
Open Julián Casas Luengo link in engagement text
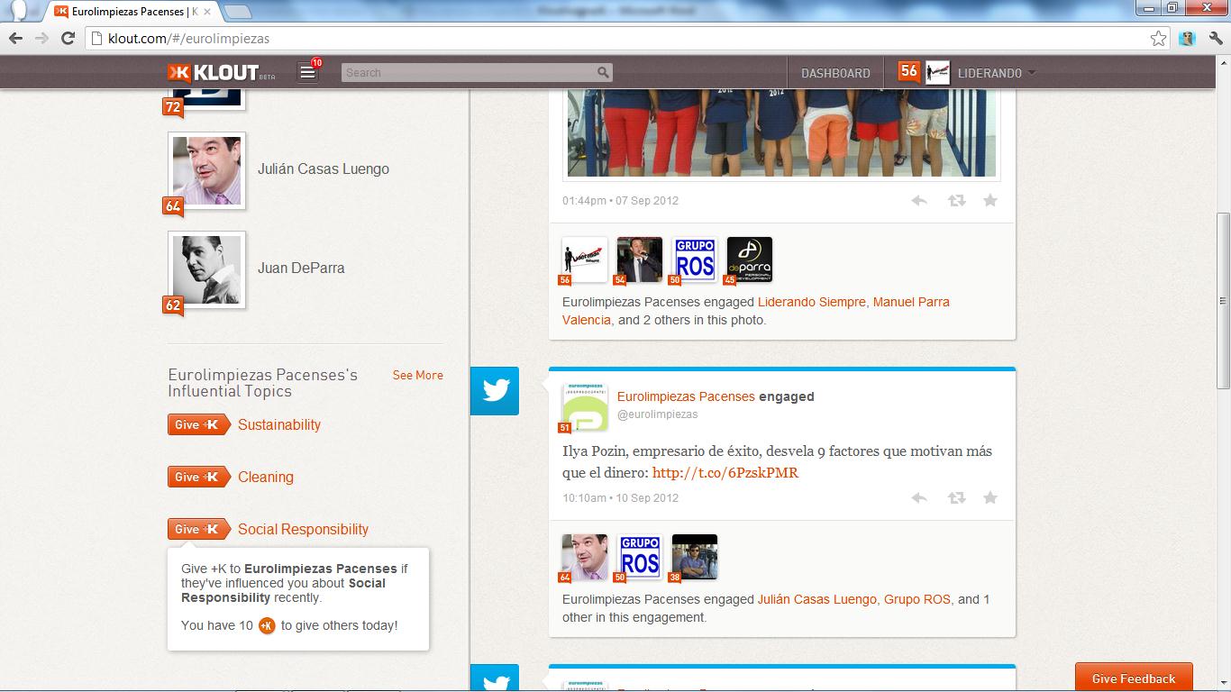click(x=817, y=599)
